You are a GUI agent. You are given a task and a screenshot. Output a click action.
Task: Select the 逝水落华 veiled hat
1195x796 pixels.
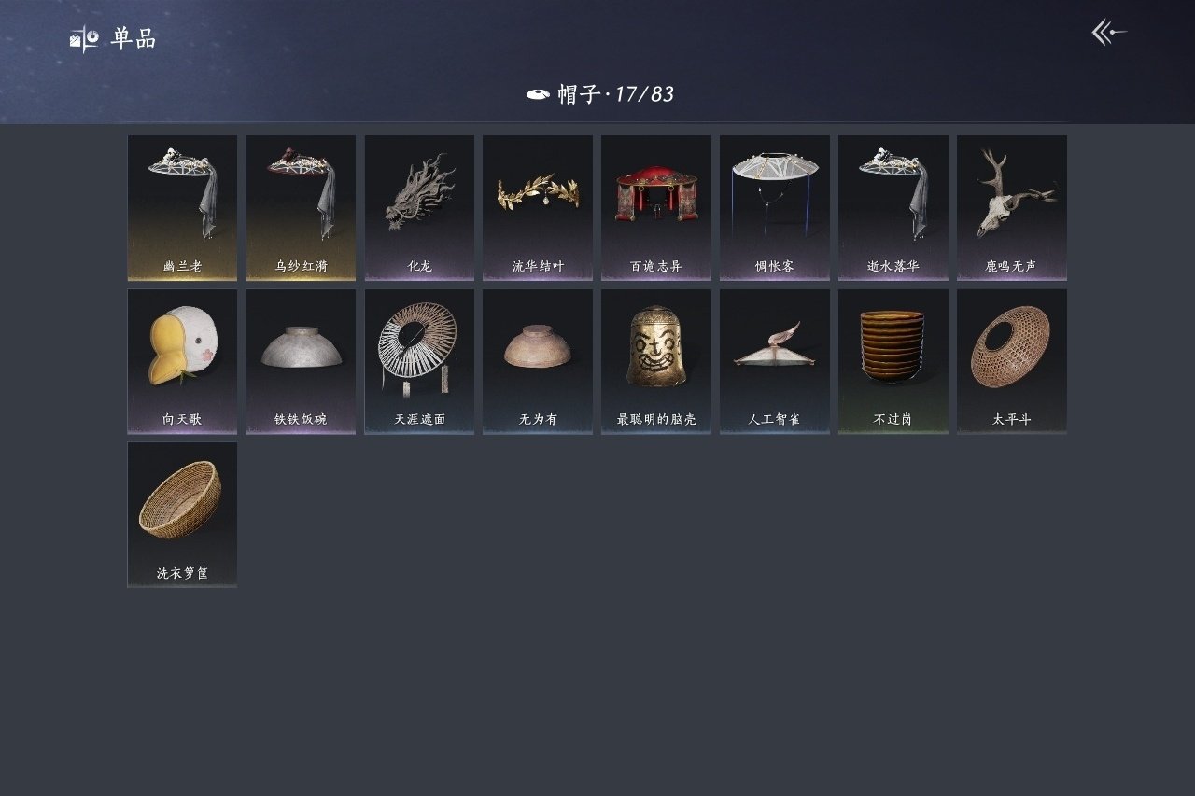[893, 207]
